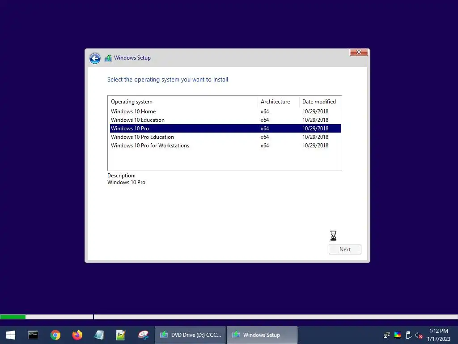The height and width of the screenshot is (344, 458).
Task: Click the Date modified column header
Action: point(320,102)
